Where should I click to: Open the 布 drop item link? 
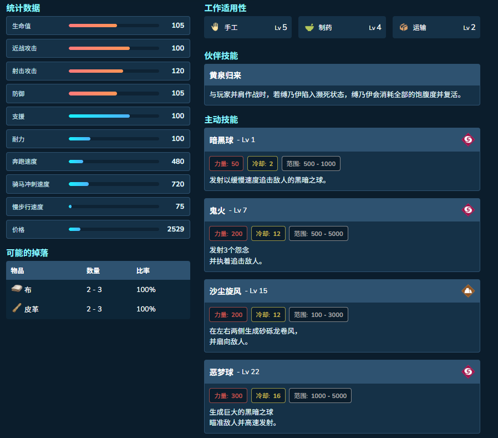(x=28, y=290)
